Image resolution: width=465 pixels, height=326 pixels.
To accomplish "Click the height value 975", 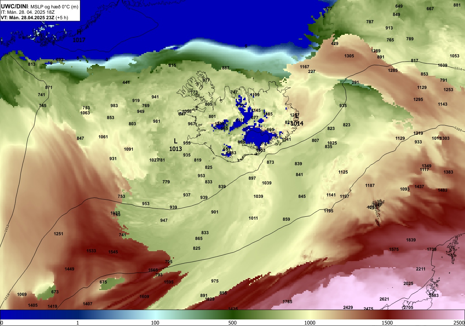I will (x=215, y=281).
